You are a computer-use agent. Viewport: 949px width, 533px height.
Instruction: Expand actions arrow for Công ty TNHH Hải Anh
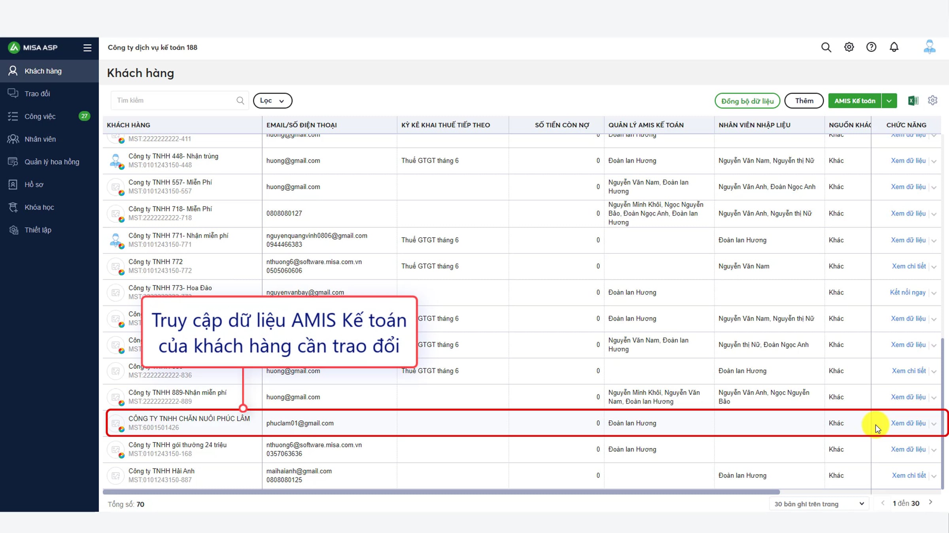pyautogui.click(x=934, y=476)
